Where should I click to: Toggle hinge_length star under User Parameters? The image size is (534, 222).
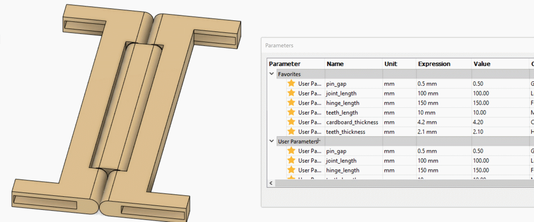click(291, 170)
